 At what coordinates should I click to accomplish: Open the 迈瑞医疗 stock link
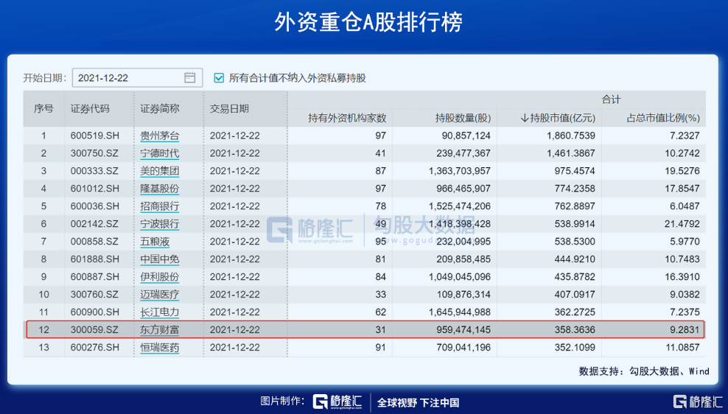(160, 295)
